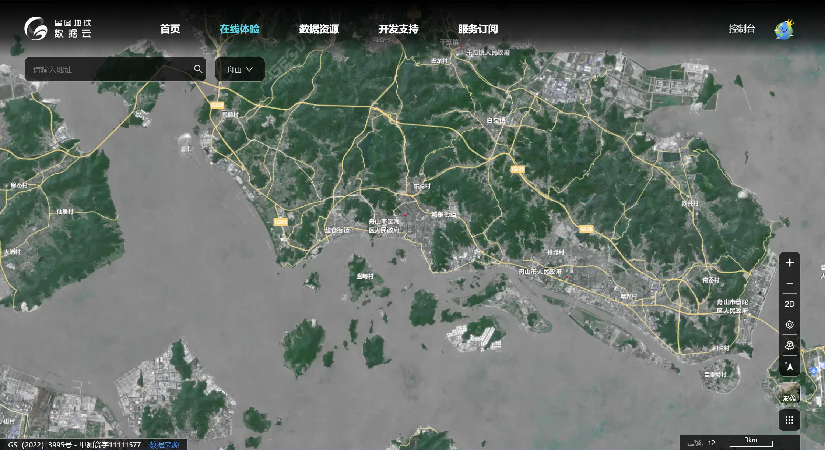The width and height of the screenshot is (825, 450).
Task: Click the 沙井村 map label
Action: (x=690, y=203)
